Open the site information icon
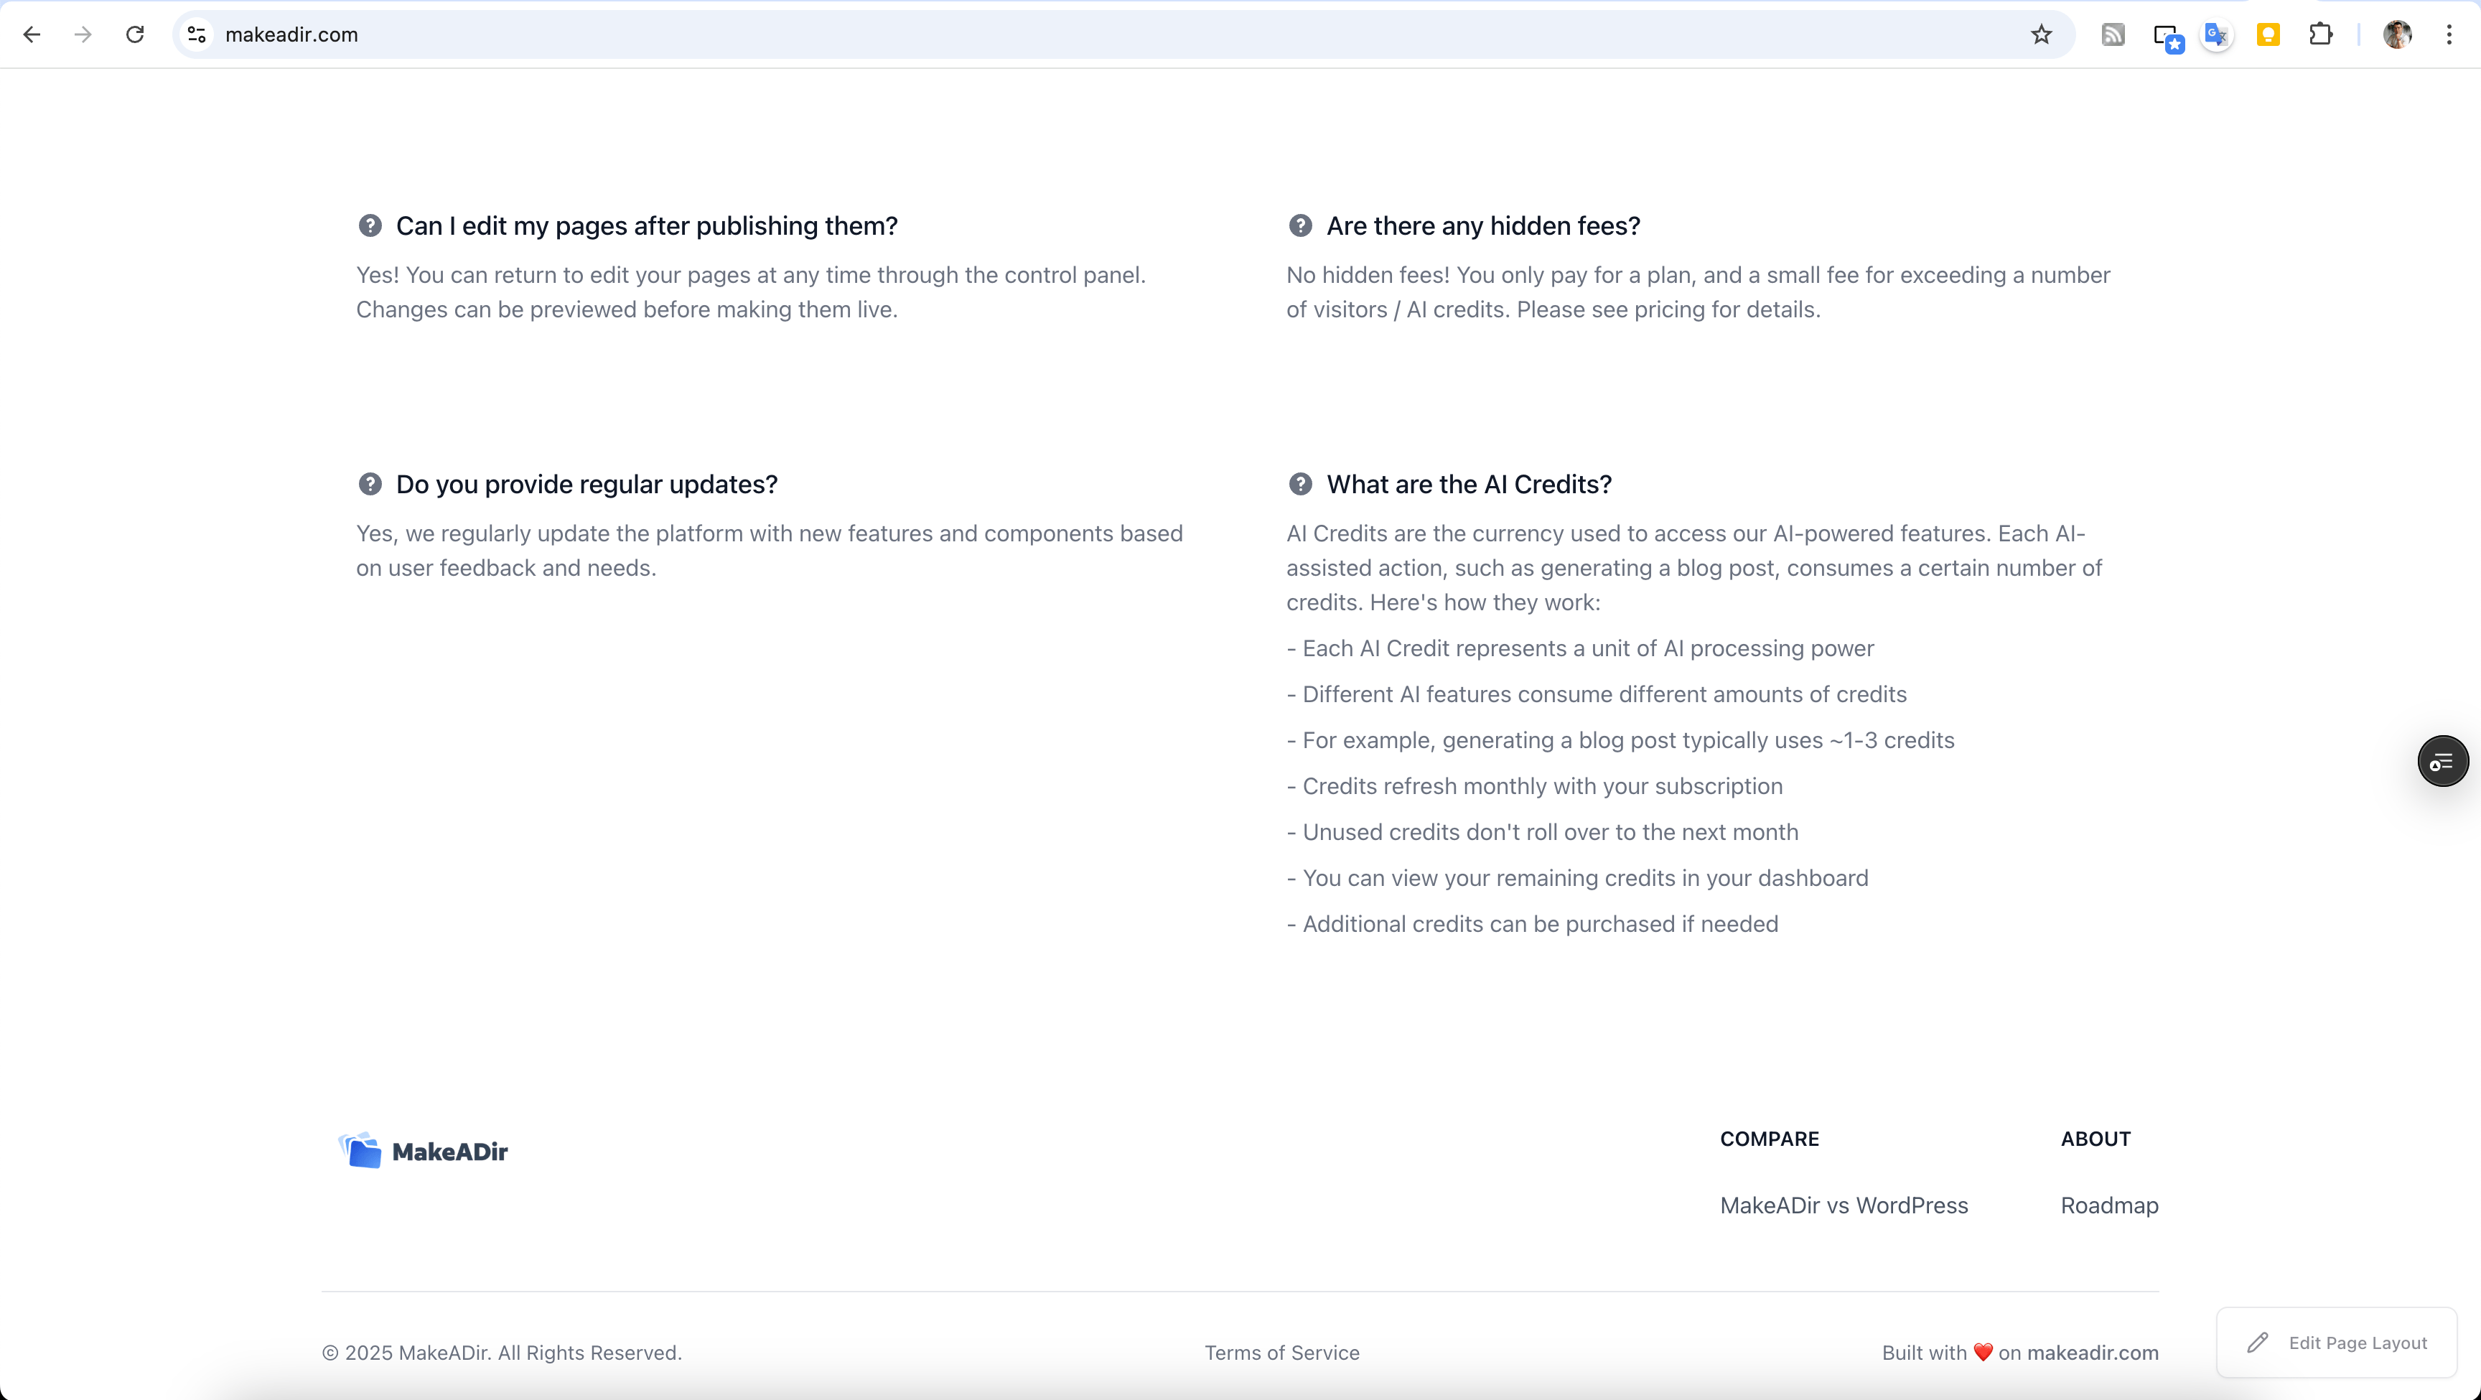2481x1400 pixels. click(x=197, y=34)
